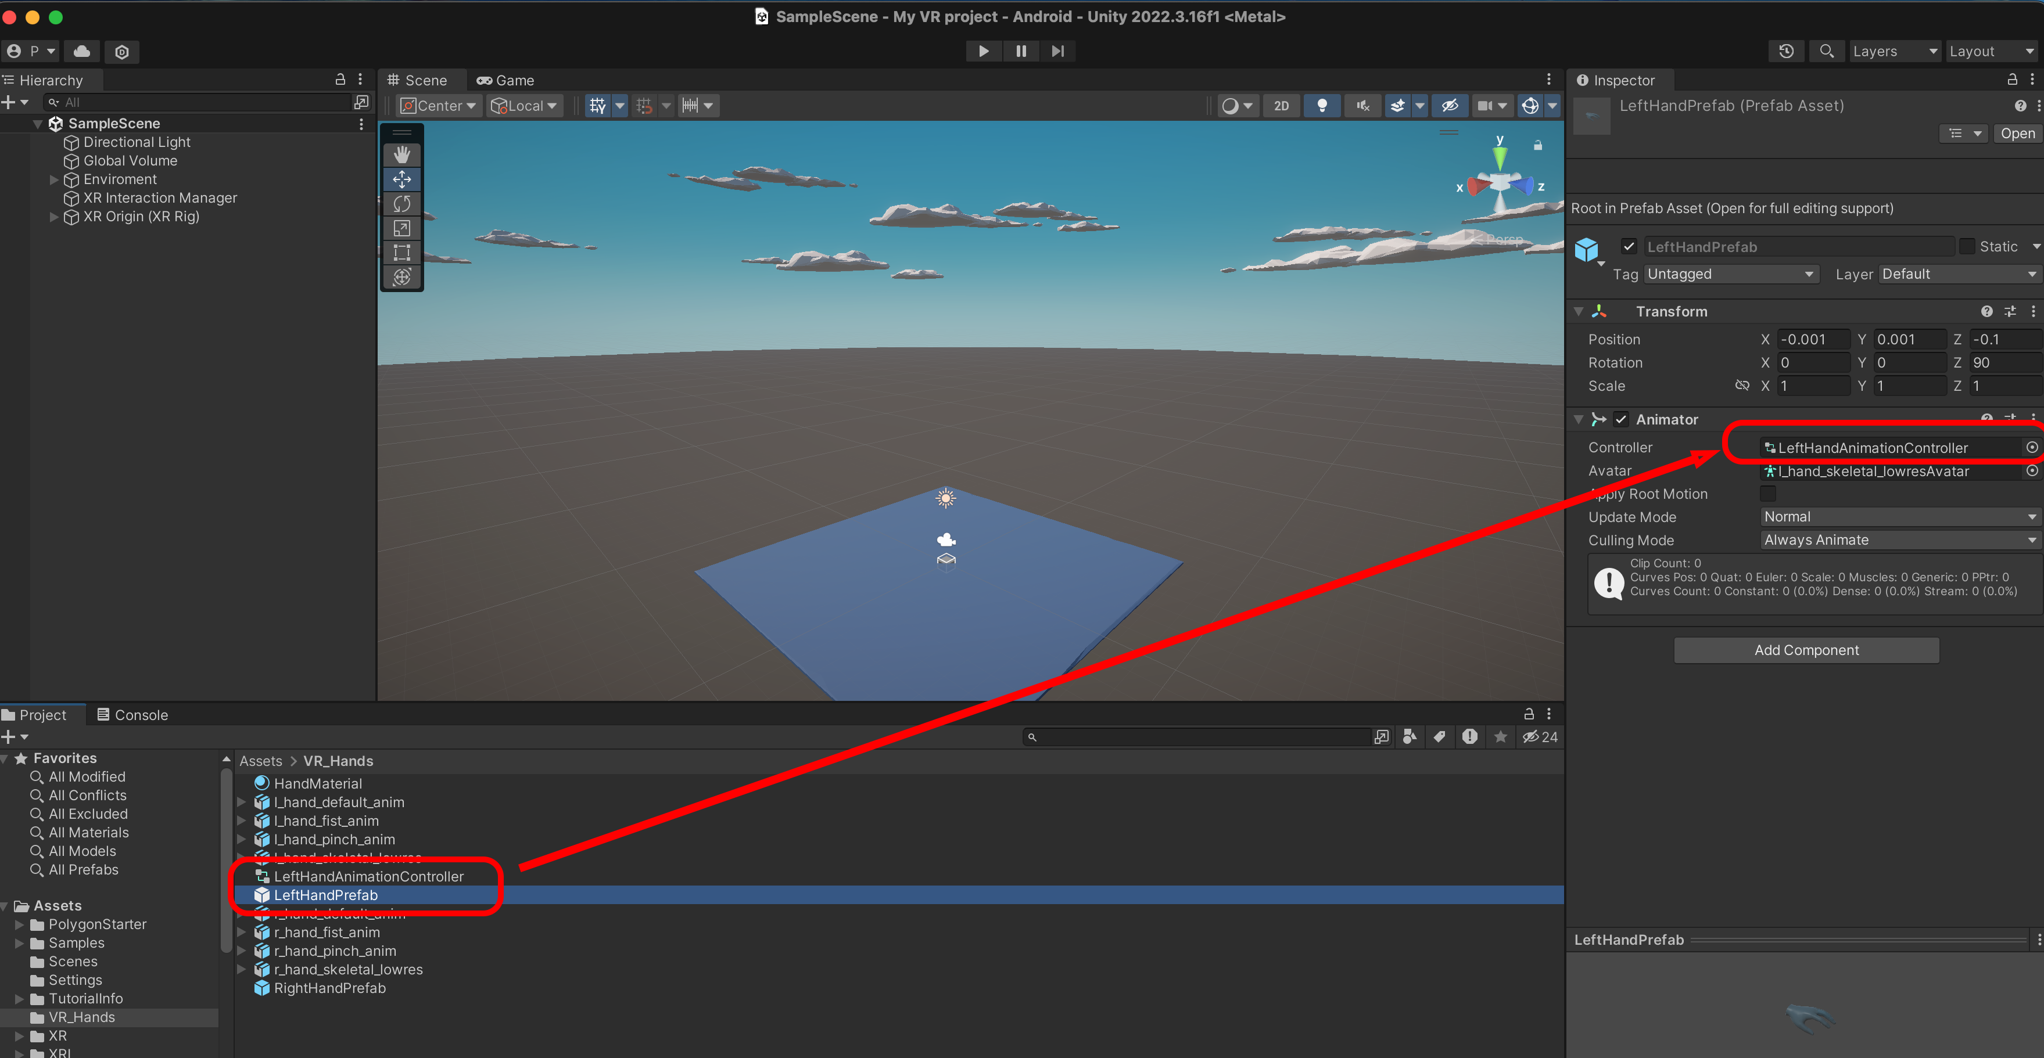The image size is (2044, 1058).
Task: Toggle scene lighting lightbulb icon
Action: (1322, 106)
